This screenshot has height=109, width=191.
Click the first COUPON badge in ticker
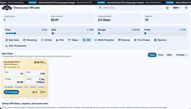click(33, 3)
